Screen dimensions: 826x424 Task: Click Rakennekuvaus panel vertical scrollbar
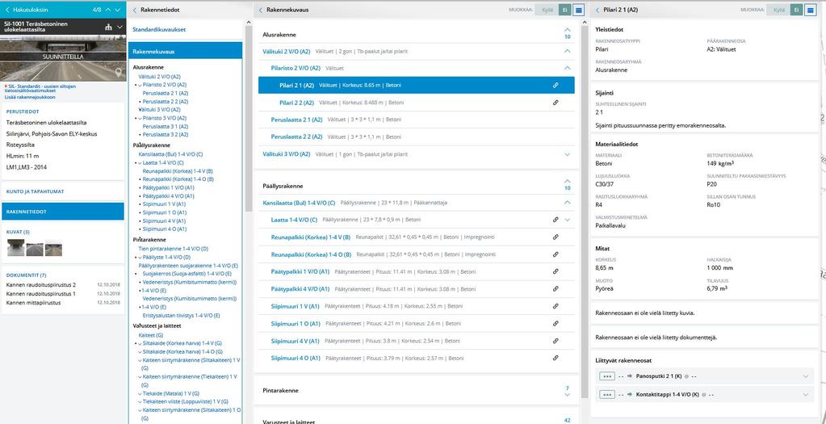[585, 211]
